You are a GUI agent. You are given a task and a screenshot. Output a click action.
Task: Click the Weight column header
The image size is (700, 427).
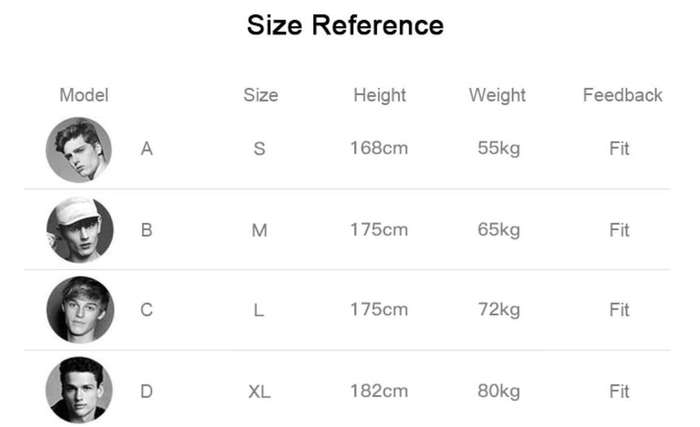[497, 95]
